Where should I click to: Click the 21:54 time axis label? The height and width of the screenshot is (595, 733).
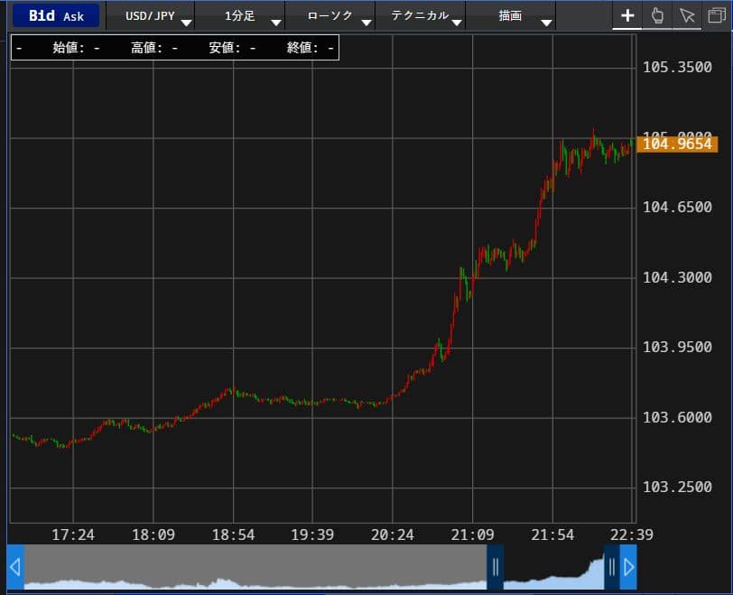click(x=552, y=535)
